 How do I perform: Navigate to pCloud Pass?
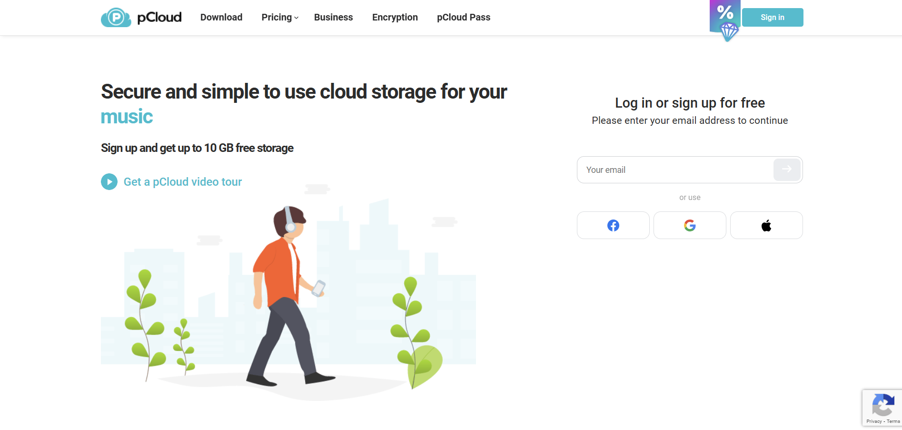[x=464, y=17]
